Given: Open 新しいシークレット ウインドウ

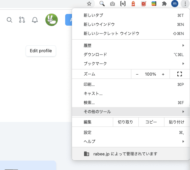Looking at the screenshot, I should (x=131, y=33).
